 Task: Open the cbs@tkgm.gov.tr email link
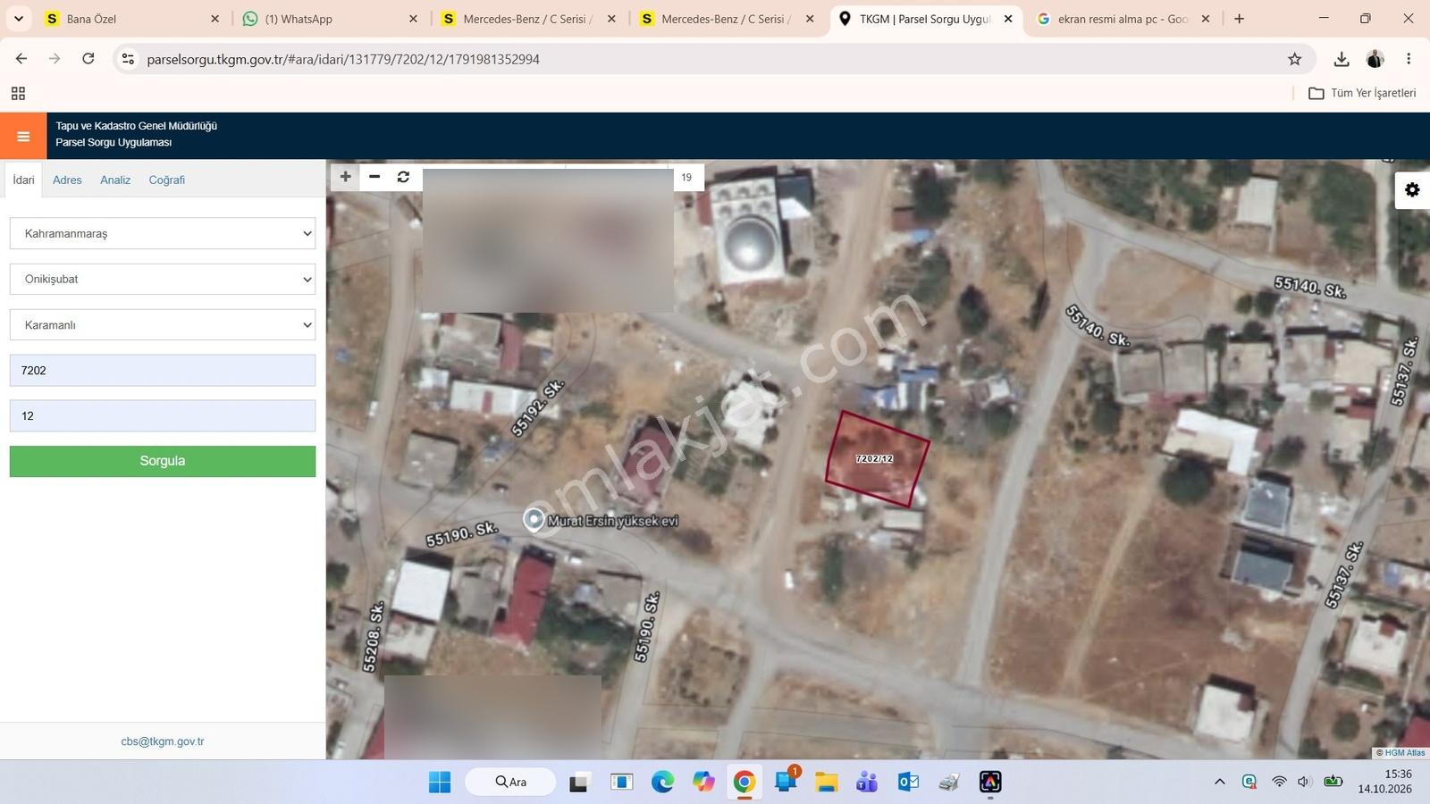pos(163,741)
